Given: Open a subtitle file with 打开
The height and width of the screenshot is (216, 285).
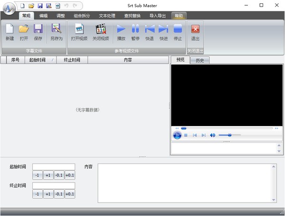Looking at the screenshot, I should coord(24,32).
